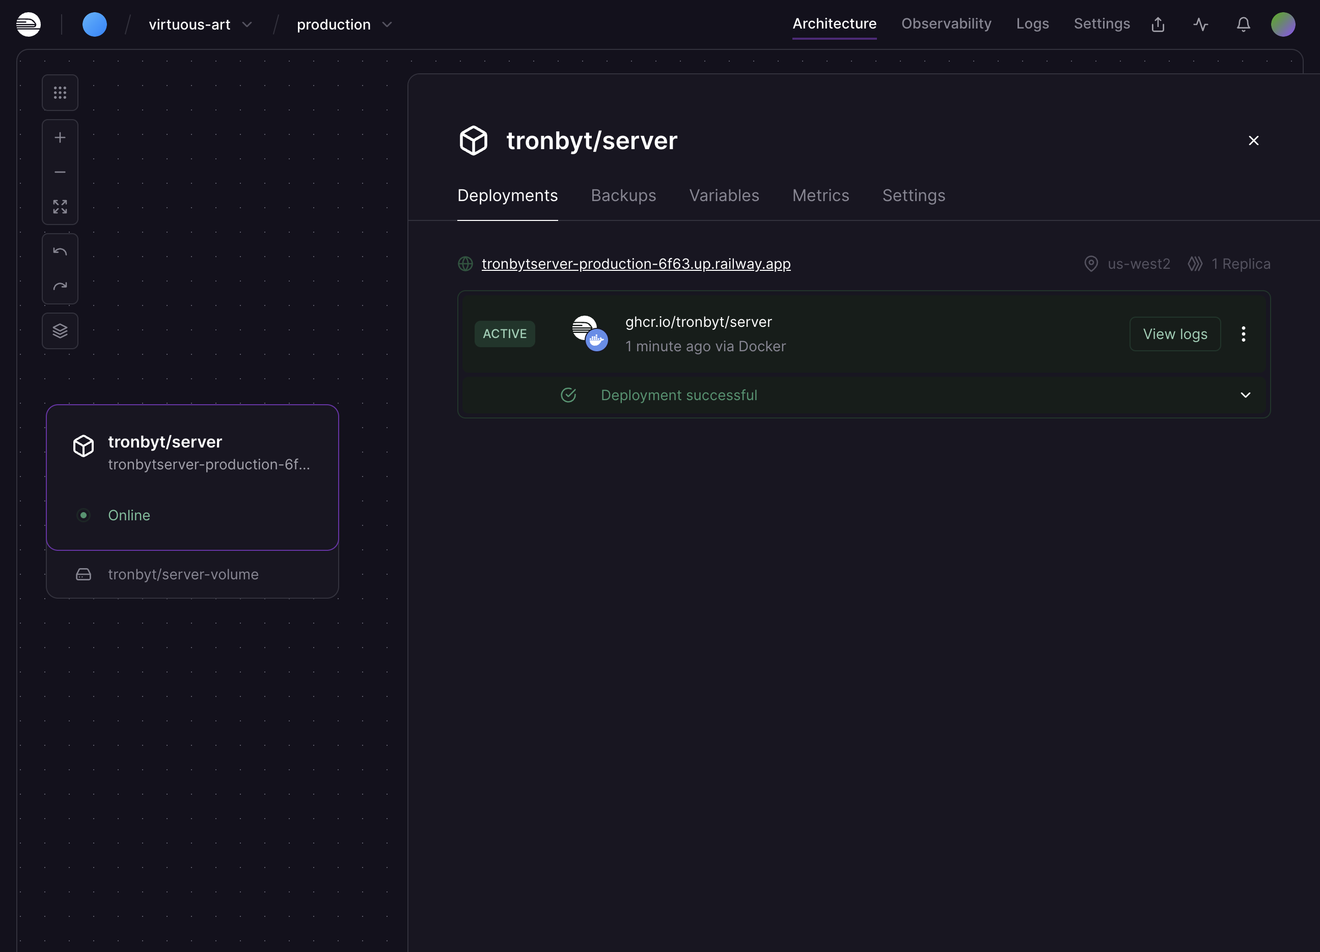The height and width of the screenshot is (952, 1320).
Task: Click the Online status on service card
Action: pyautogui.click(x=129, y=516)
